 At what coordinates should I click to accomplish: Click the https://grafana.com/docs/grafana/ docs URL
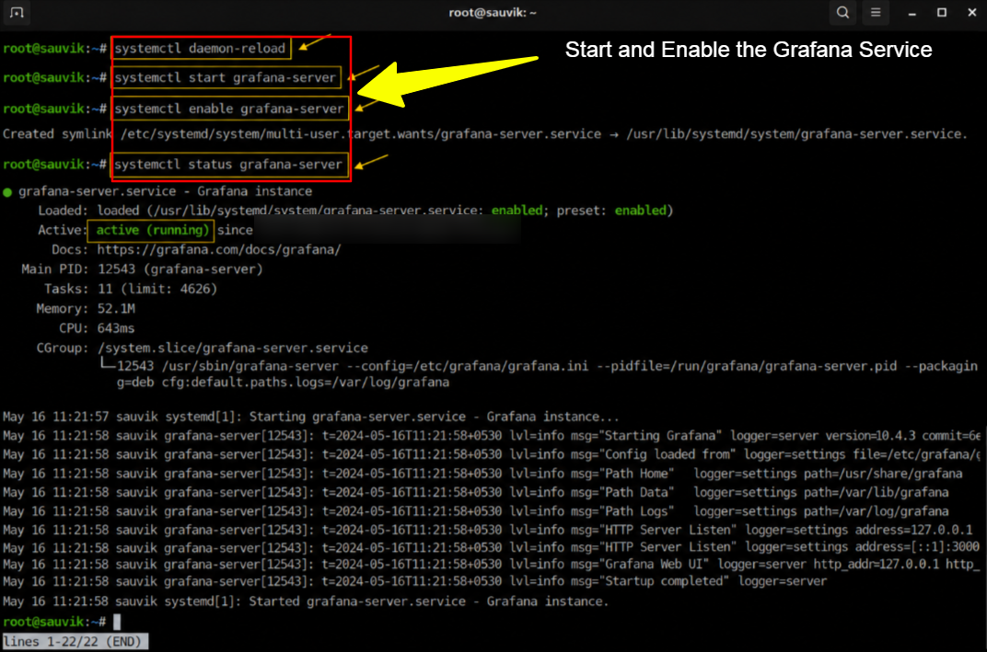[x=219, y=249]
